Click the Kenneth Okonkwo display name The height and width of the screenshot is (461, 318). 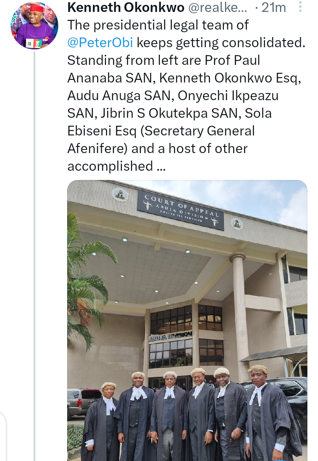pyautogui.click(x=126, y=7)
